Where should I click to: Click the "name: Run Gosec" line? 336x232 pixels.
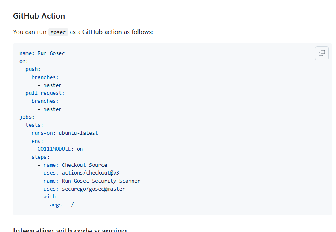(42, 53)
